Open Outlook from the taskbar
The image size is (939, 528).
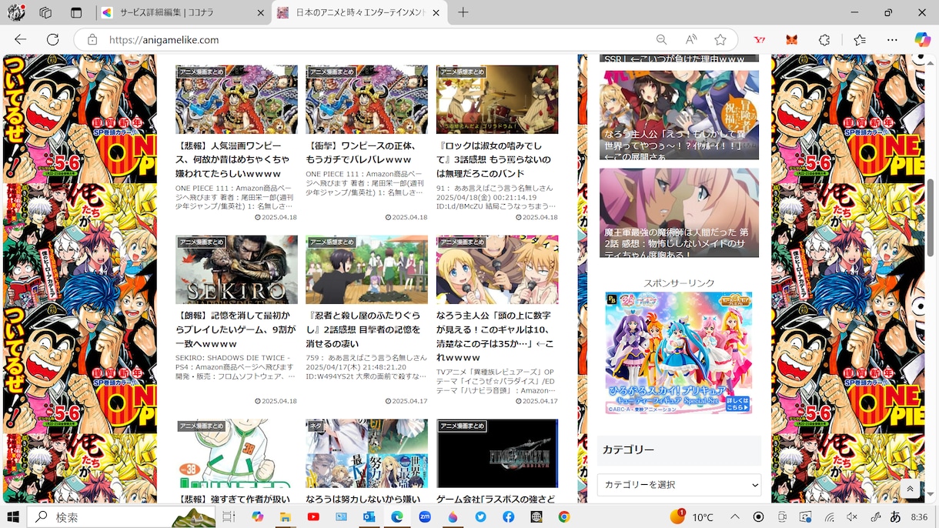click(369, 517)
